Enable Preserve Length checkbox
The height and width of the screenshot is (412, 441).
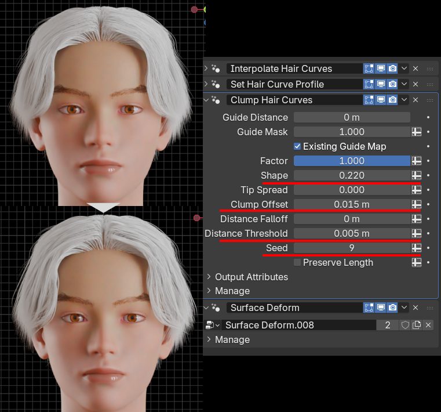point(297,262)
